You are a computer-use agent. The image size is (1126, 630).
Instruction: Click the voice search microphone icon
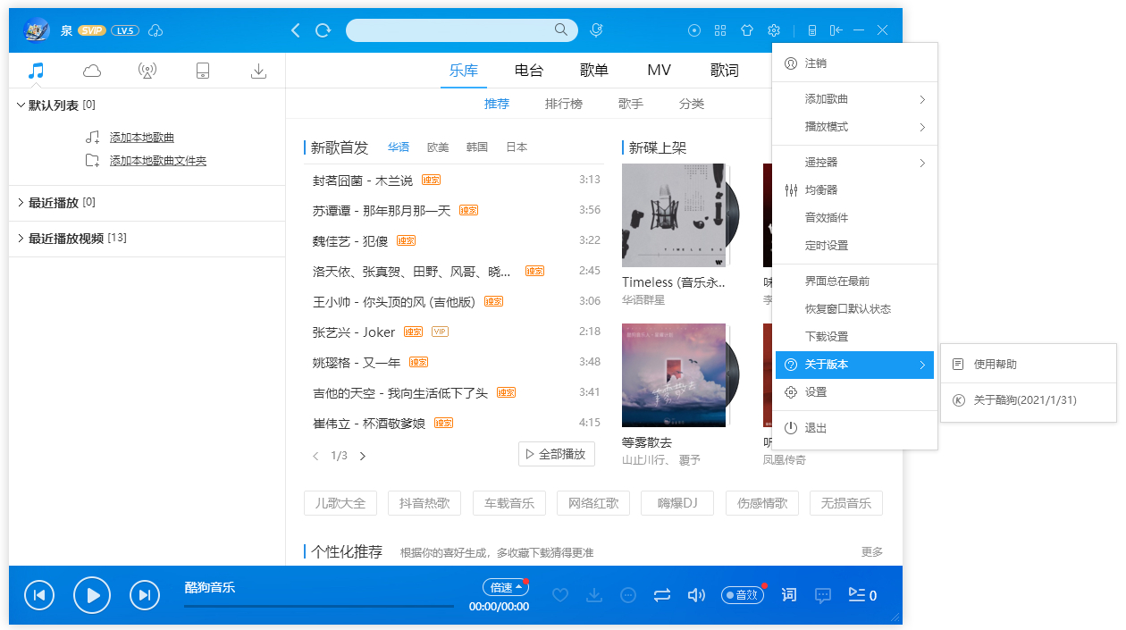click(x=596, y=29)
